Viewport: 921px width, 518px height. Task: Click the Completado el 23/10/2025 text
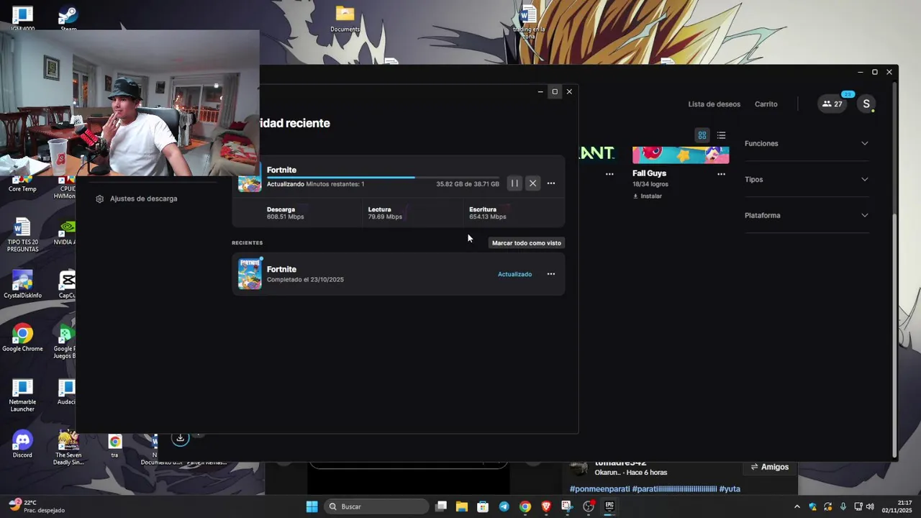305,280
